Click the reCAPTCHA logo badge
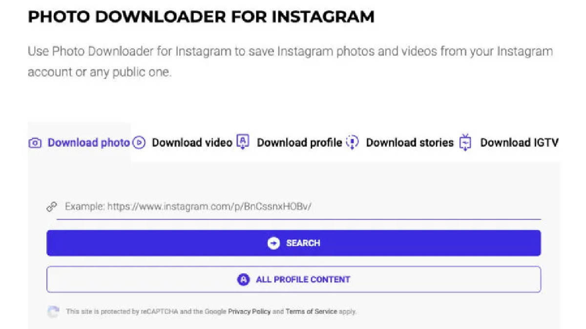 pyautogui.click(x=53, y=311)
